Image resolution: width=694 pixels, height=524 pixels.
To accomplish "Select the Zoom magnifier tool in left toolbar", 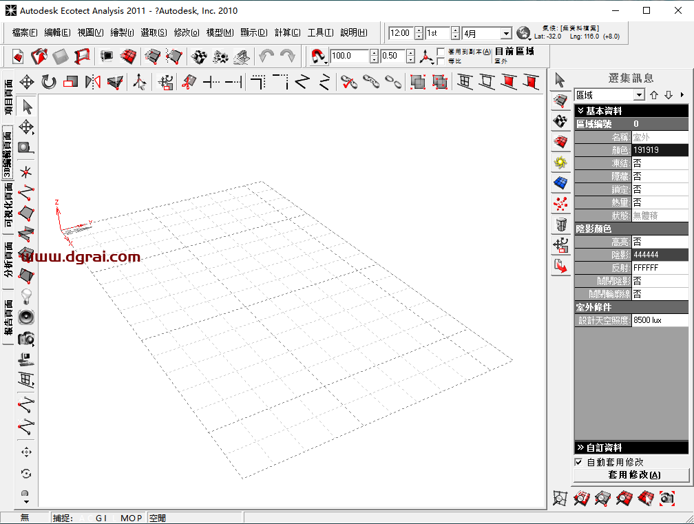I will click(26, 148).
